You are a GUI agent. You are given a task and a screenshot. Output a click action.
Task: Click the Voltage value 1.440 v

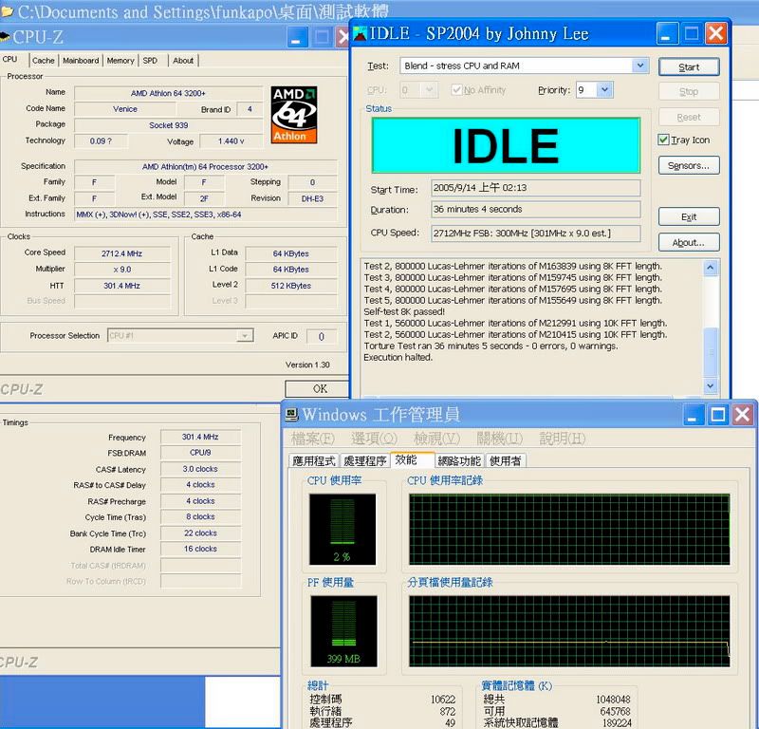tap(231, 140)
